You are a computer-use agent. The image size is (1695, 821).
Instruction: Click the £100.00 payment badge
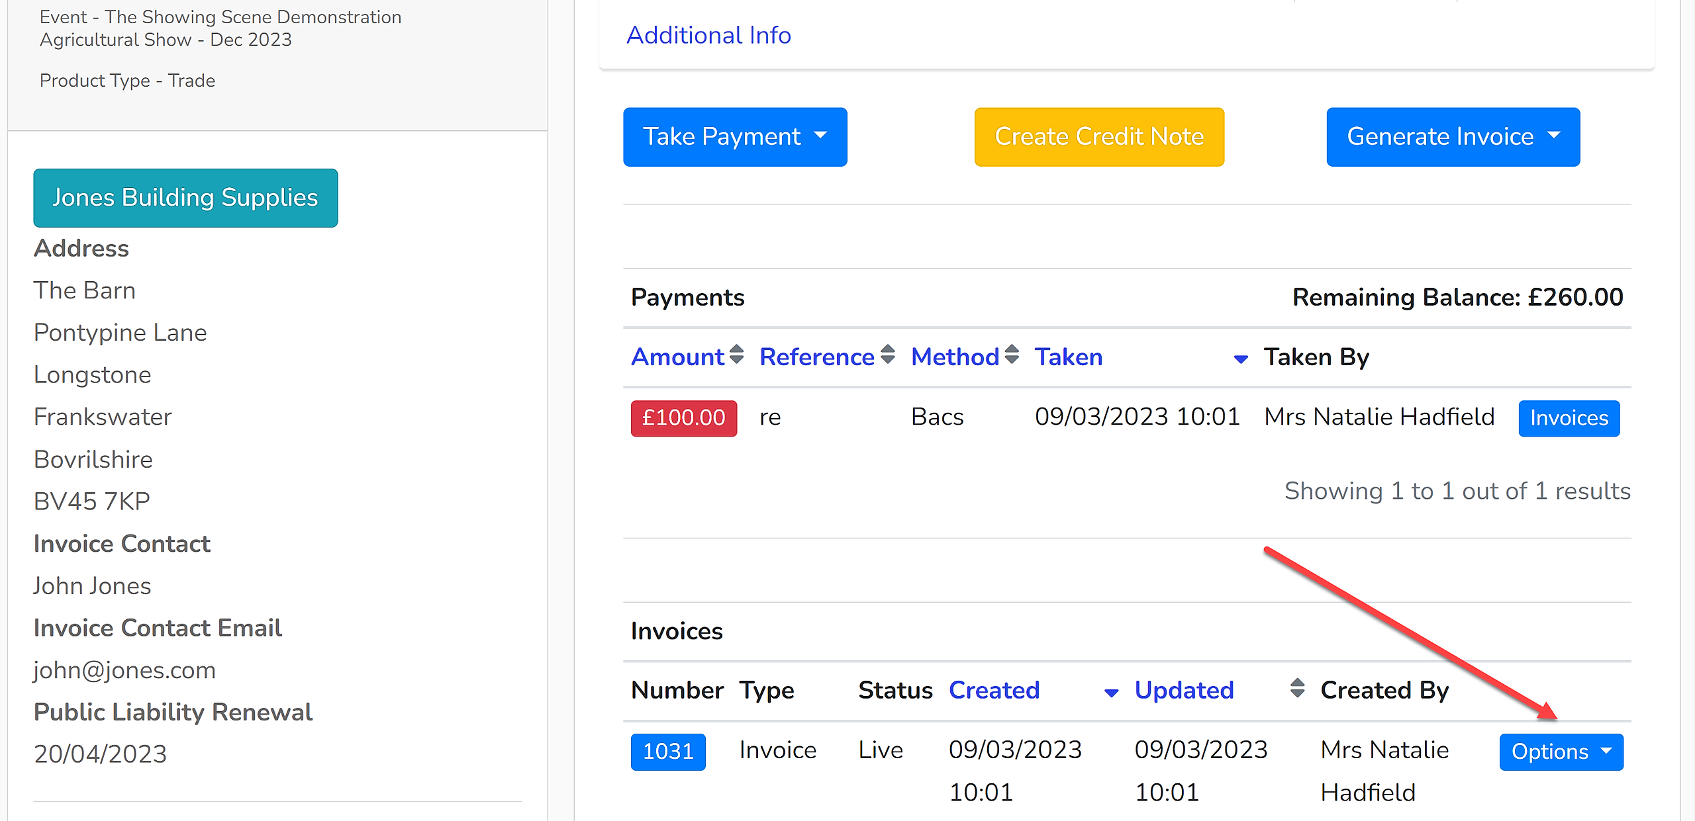pos(684,418)
